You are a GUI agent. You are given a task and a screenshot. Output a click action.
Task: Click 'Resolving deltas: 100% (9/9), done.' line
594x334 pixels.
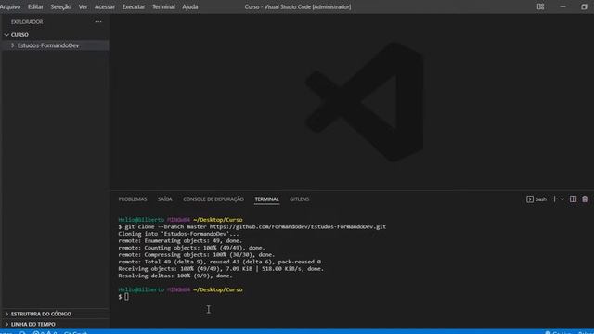tap(175, 276)
